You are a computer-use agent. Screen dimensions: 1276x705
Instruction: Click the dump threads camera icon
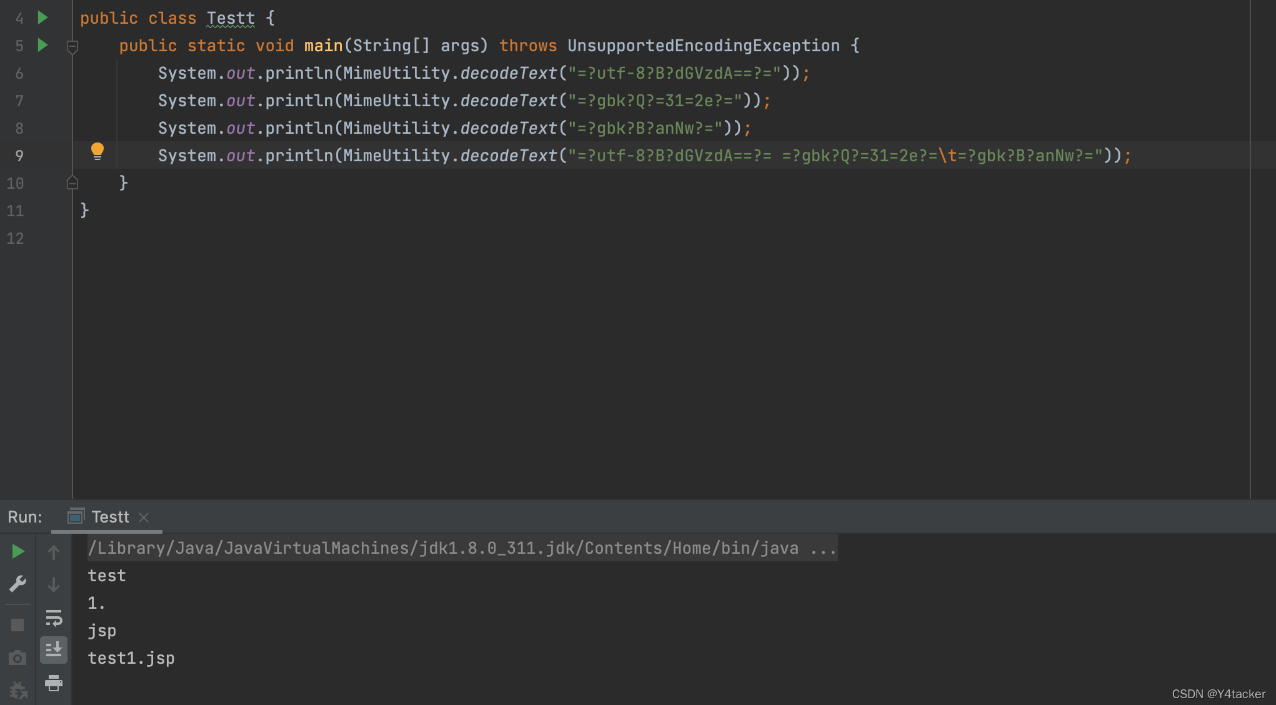pyautogui.click(x=17, y=657)
